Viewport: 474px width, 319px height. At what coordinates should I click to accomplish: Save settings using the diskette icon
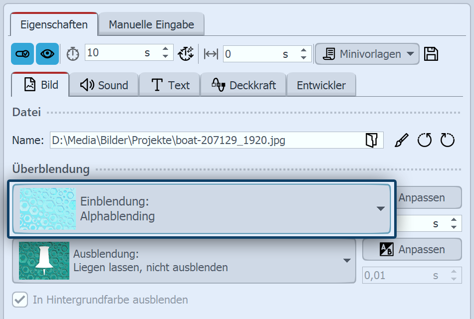pyautogui.click(x=431, y=54)
